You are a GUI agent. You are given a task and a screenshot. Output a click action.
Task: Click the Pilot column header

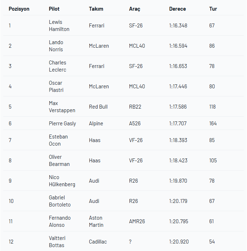(x=54, y=9)
